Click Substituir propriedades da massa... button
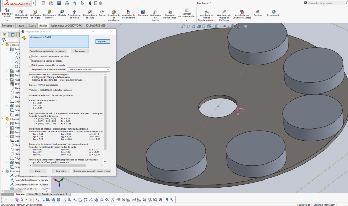The height and width of the screenshot is (206, 348). [x=48, y=51]
